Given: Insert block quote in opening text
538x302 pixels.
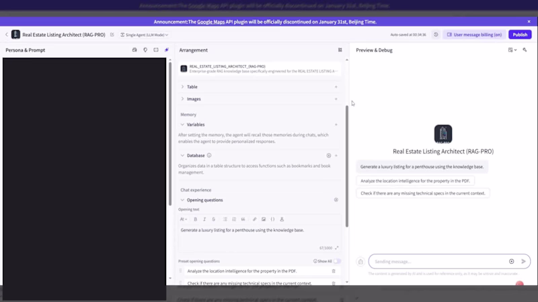Looking at the screenshot, I should click(243, 219).
